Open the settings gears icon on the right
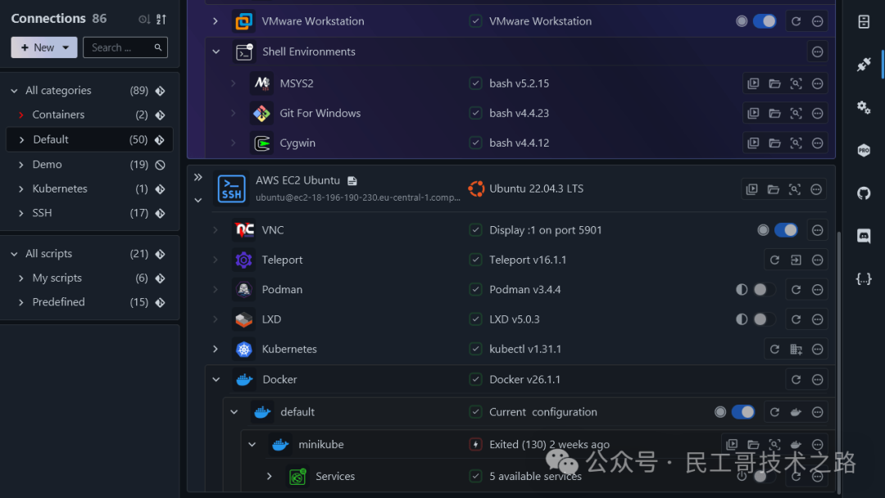The image size is (885, 498). click(864, 107)
